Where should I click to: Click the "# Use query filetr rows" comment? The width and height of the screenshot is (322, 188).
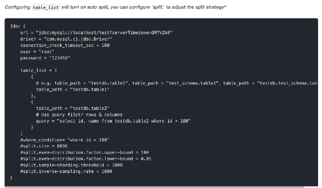(x=79, y=114)
